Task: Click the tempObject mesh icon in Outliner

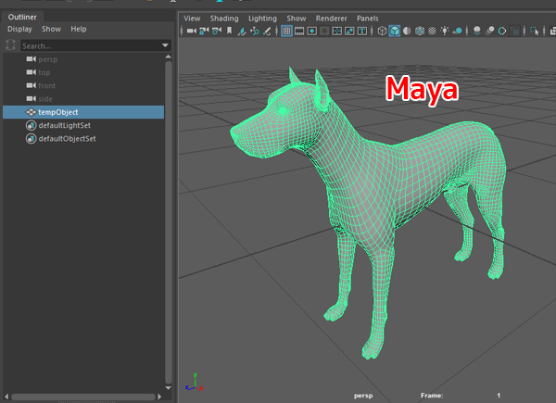Action: click(31, 112)
